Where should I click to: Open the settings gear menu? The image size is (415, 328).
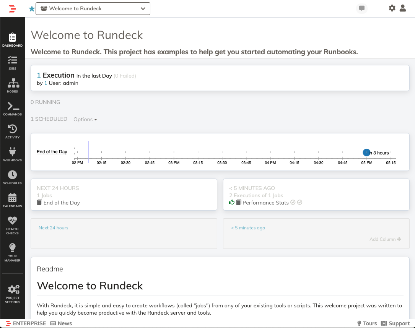[x=392, y=8]
